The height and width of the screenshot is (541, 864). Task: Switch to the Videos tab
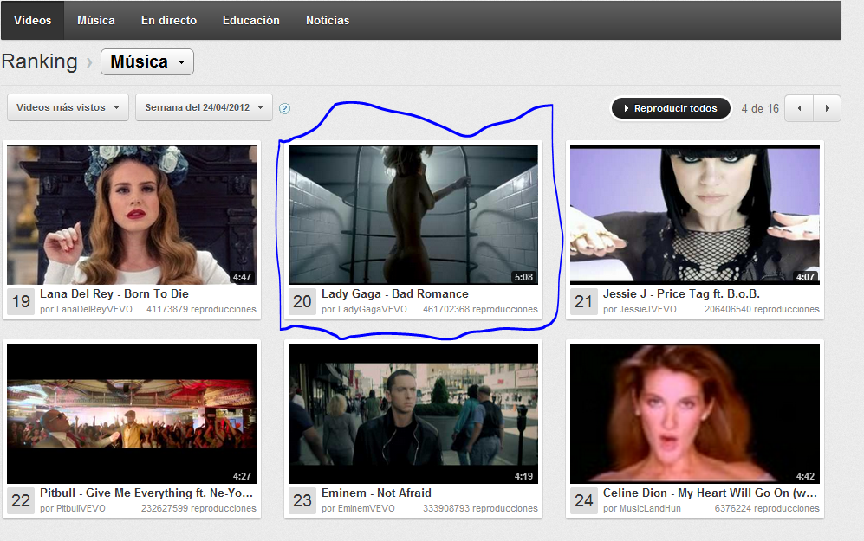coord(32,20)
